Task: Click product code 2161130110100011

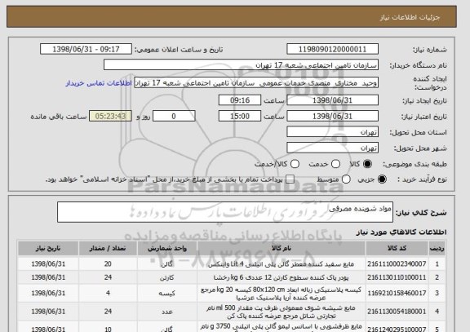Action: [x=397, y=277]
